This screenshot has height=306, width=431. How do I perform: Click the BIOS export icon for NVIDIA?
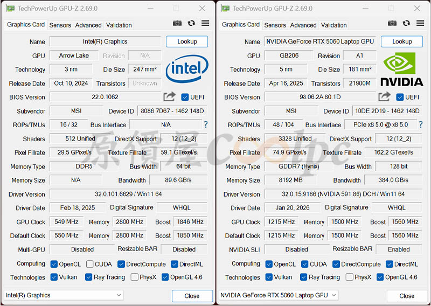385,96
